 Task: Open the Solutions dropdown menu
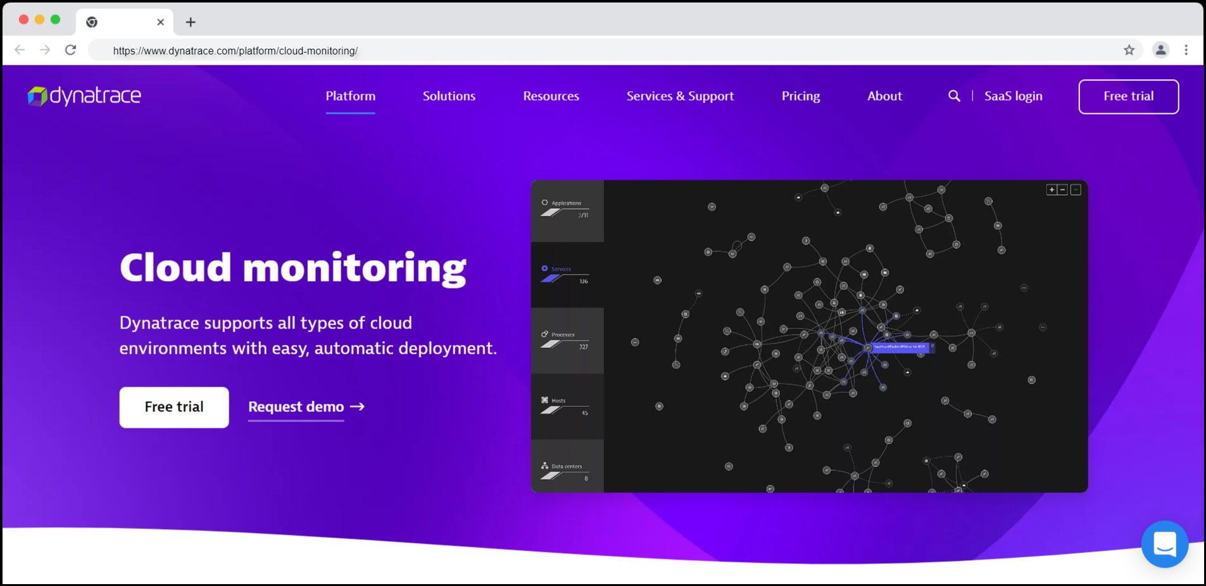tap(448, 96)
